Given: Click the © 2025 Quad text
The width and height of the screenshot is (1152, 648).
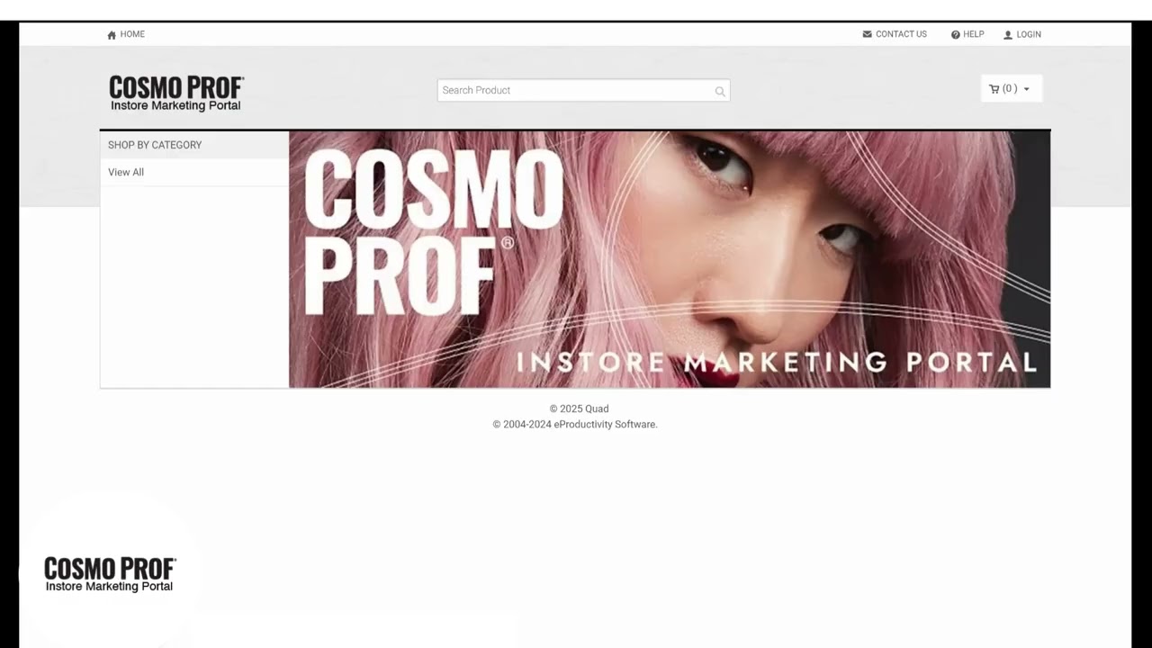Looking at the screenshot, I should click(579, 409).
